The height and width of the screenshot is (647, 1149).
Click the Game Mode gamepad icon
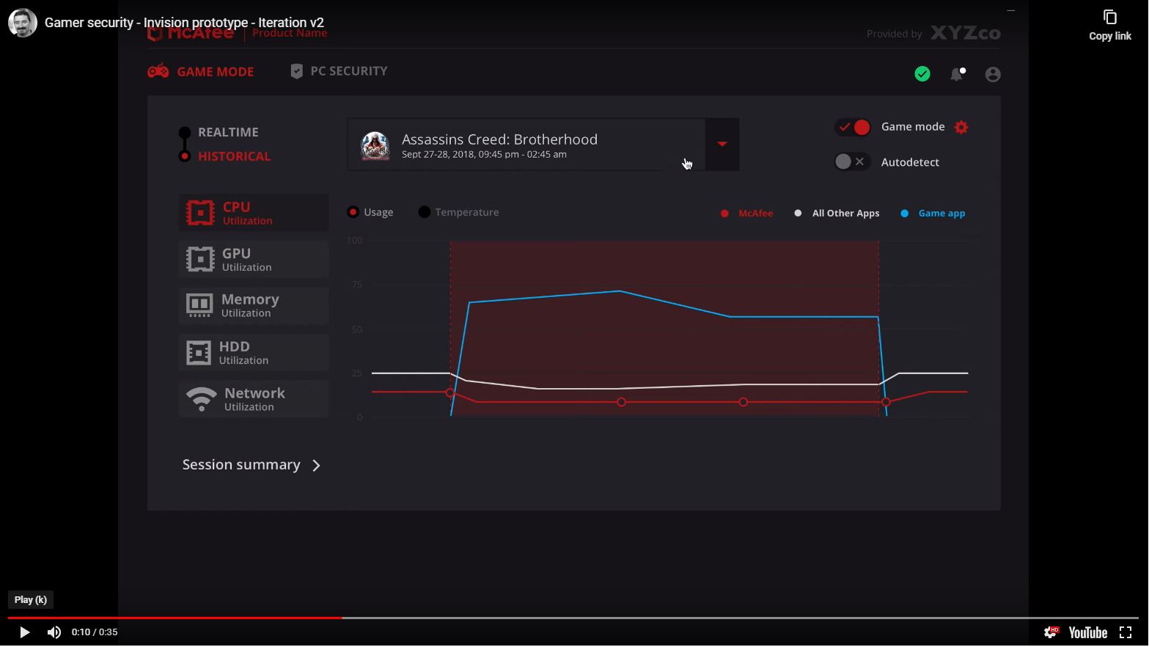(x=158, y=71)
